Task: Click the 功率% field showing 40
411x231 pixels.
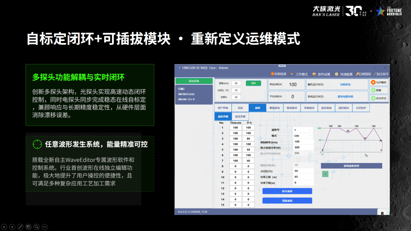Action: tap(236, 97)
